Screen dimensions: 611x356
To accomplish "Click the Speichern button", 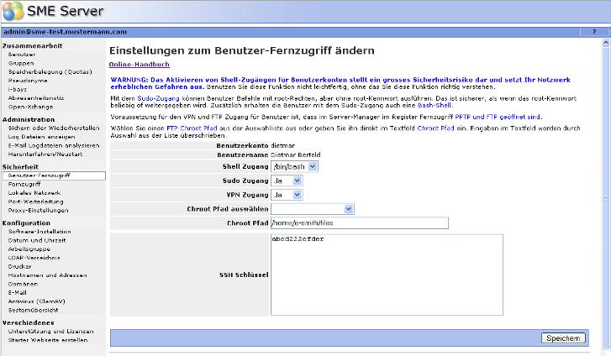I will (x=563, y=338).
